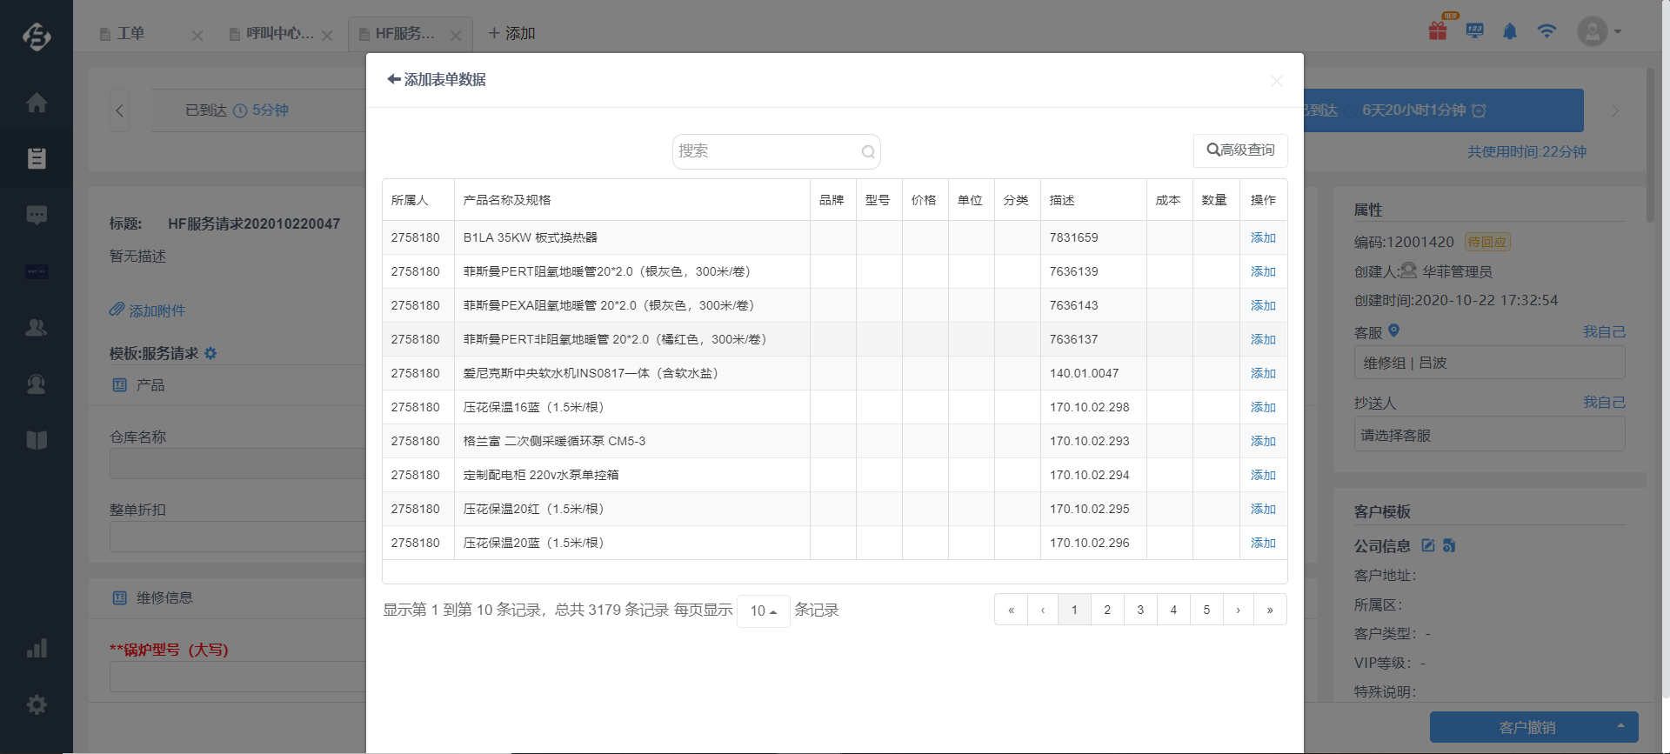Open the records-per-page dropdown
This screenshot has width=1670, height=754.
pos(763,611)
